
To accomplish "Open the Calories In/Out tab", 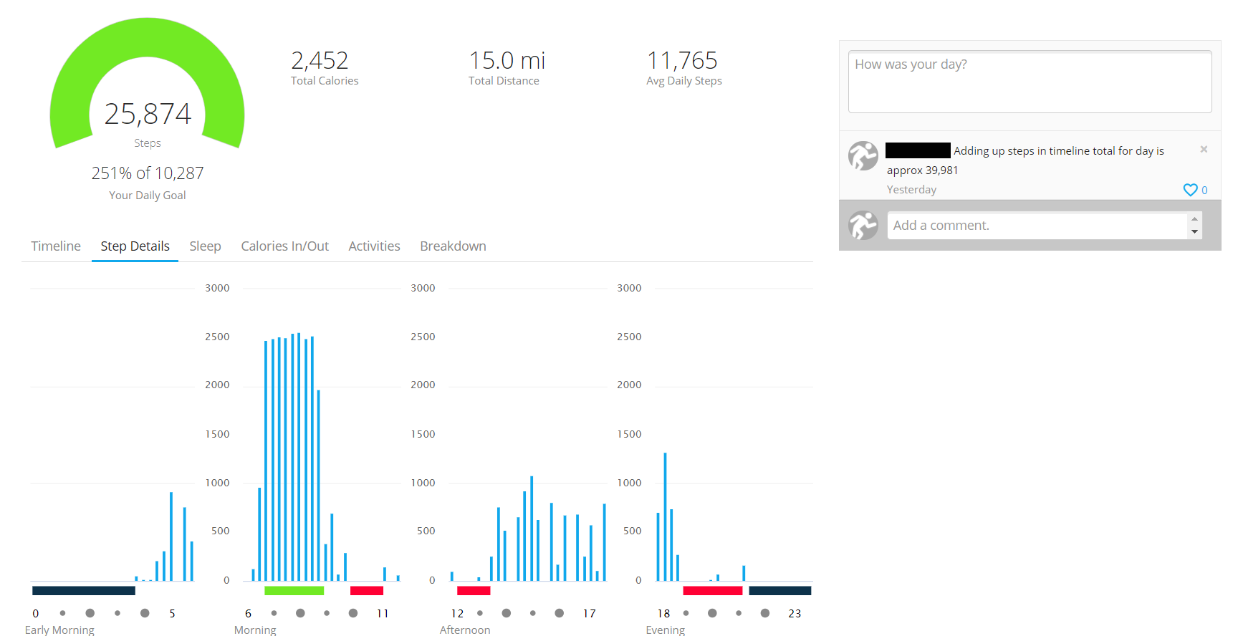I will [284, 246].
